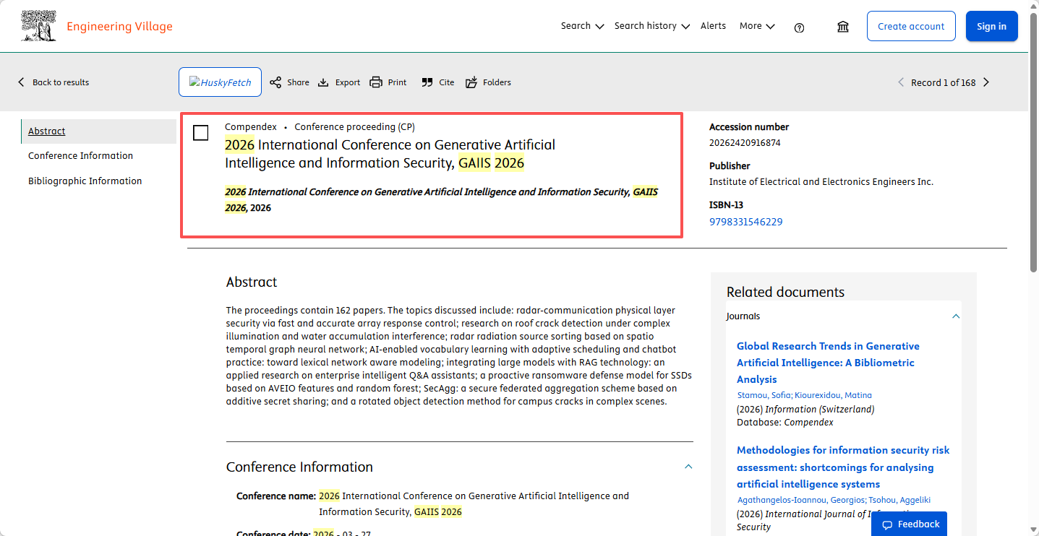Click the Compendex database label
Screen dimensions: 1039x536
[x=250, y=126]
